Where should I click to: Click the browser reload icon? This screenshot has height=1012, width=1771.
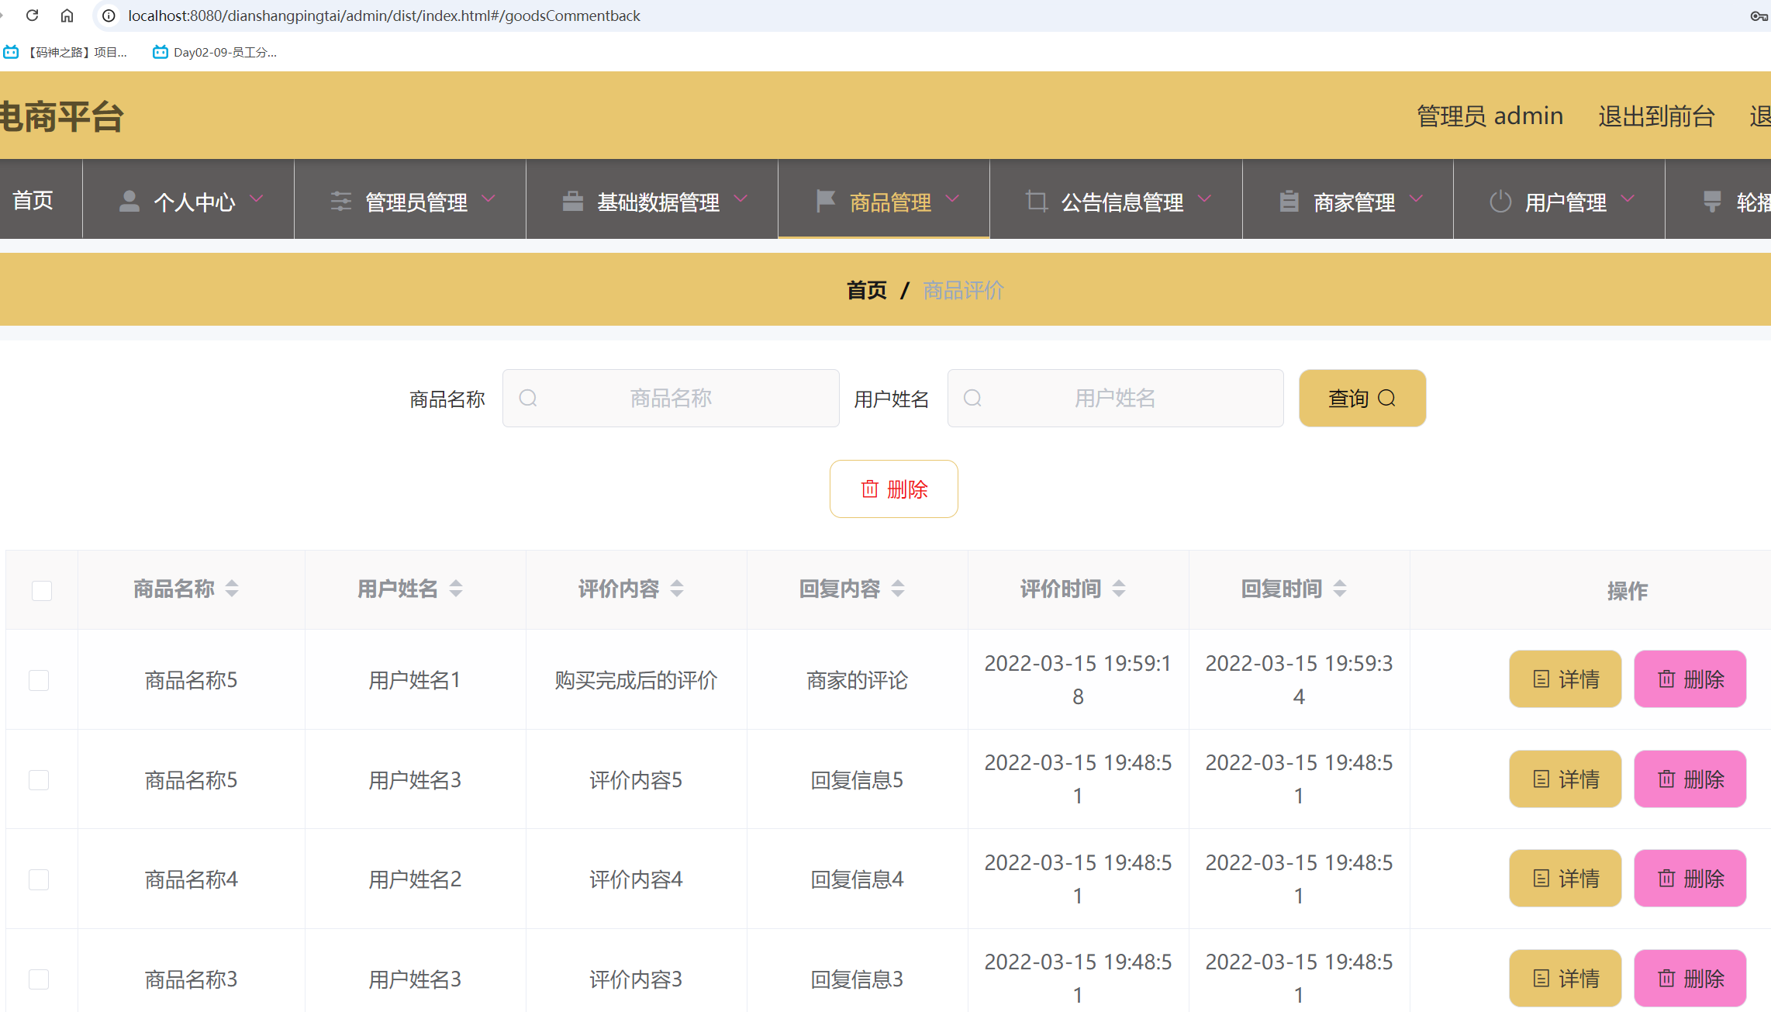point(32,16)
